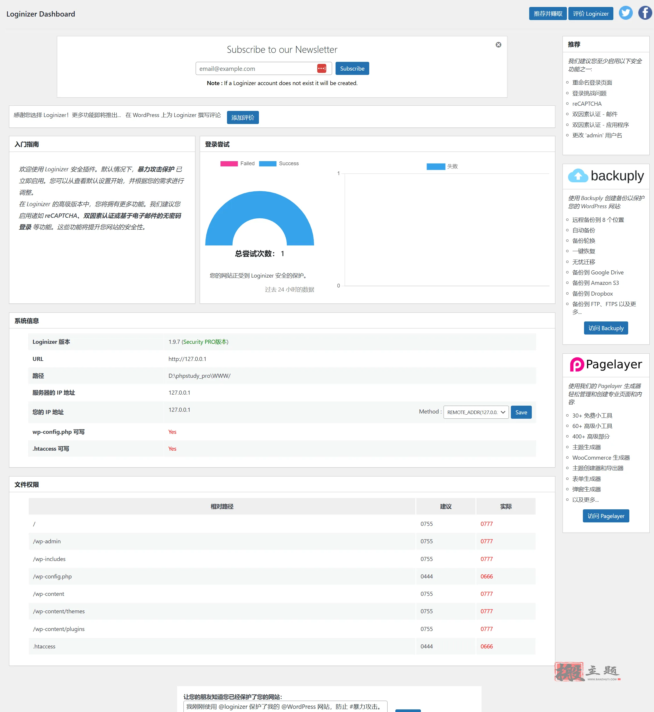654x712 pixels.
Task: Open Loginizer Twitter page icon
Action: 625,13
